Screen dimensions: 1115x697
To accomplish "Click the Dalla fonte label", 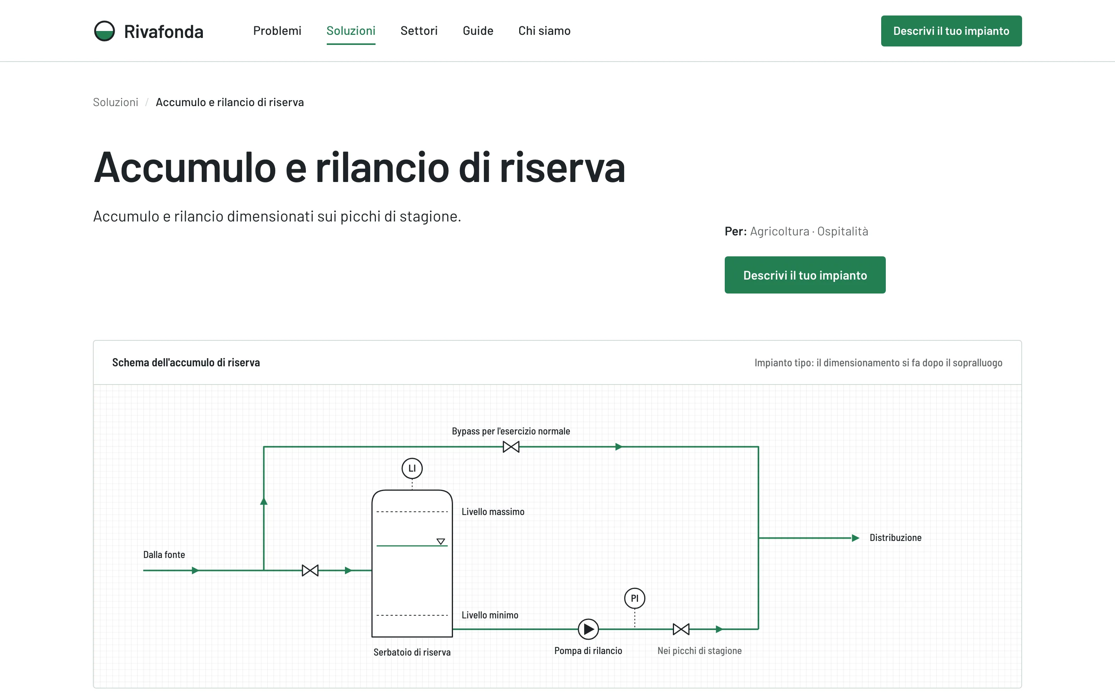I will 164,555.
